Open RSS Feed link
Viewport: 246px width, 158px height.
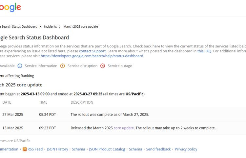point(35,149)
